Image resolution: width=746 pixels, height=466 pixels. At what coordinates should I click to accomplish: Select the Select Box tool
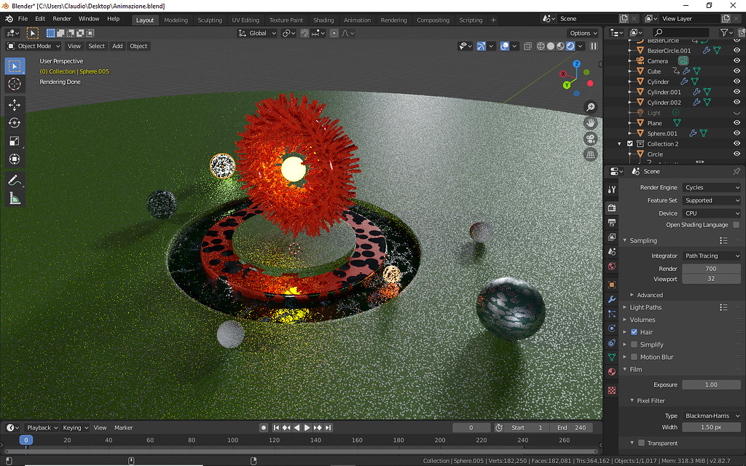[x=15, y=66]
